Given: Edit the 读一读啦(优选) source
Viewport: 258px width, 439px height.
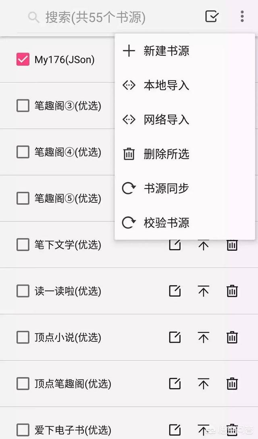Looking at the screenshot, I should 175,291.
